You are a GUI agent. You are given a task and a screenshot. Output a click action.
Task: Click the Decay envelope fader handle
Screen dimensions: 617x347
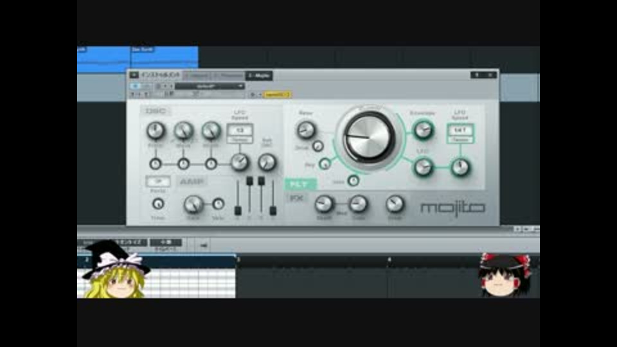coord(249,181)
